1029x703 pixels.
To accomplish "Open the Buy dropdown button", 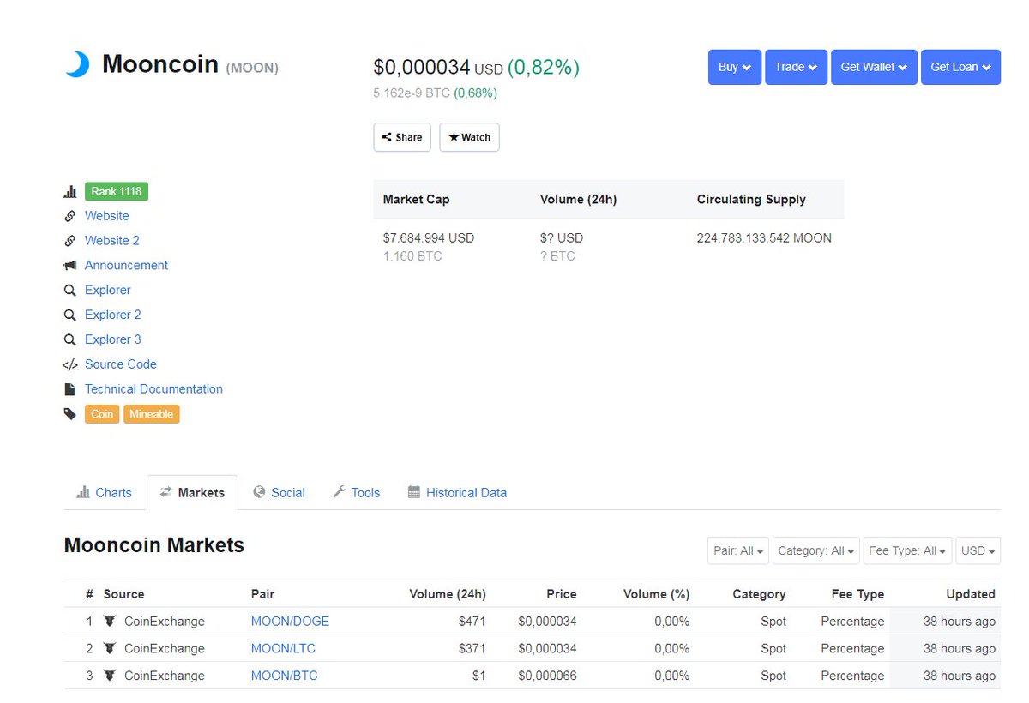I will (x=735, y=67).
